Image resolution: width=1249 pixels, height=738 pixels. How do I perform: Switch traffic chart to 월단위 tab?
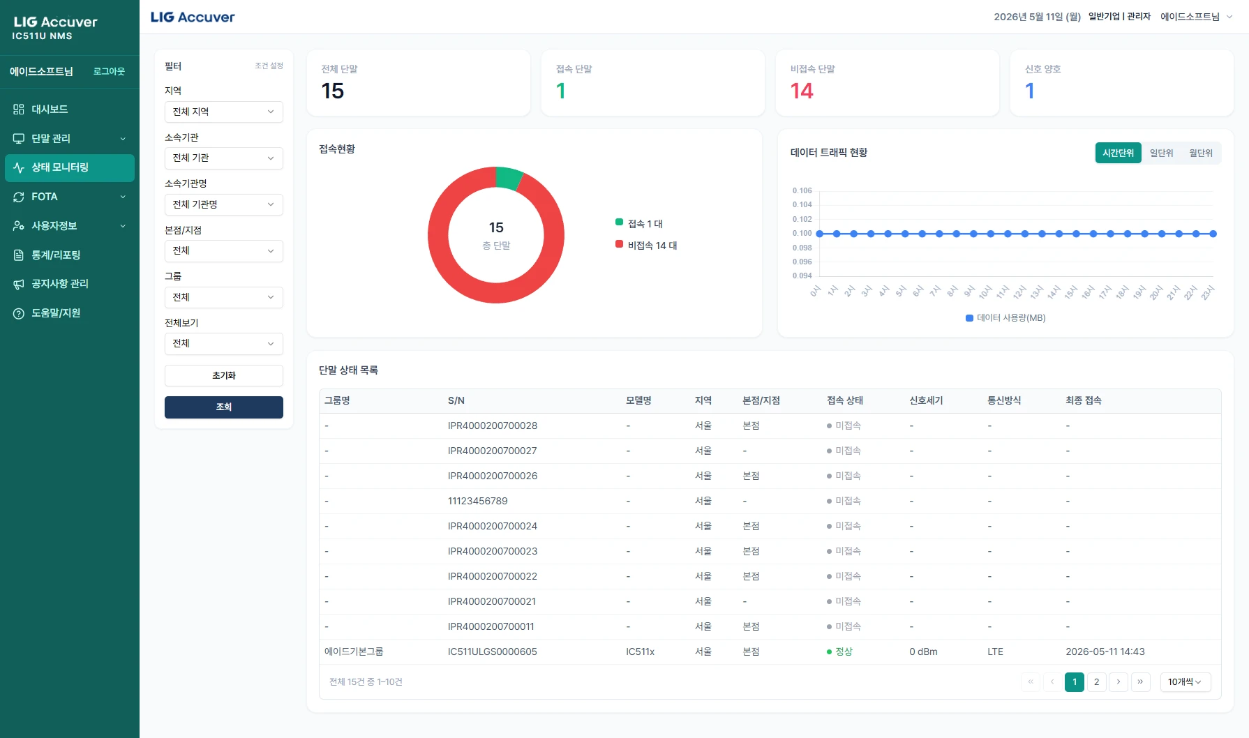[1201, 153]
